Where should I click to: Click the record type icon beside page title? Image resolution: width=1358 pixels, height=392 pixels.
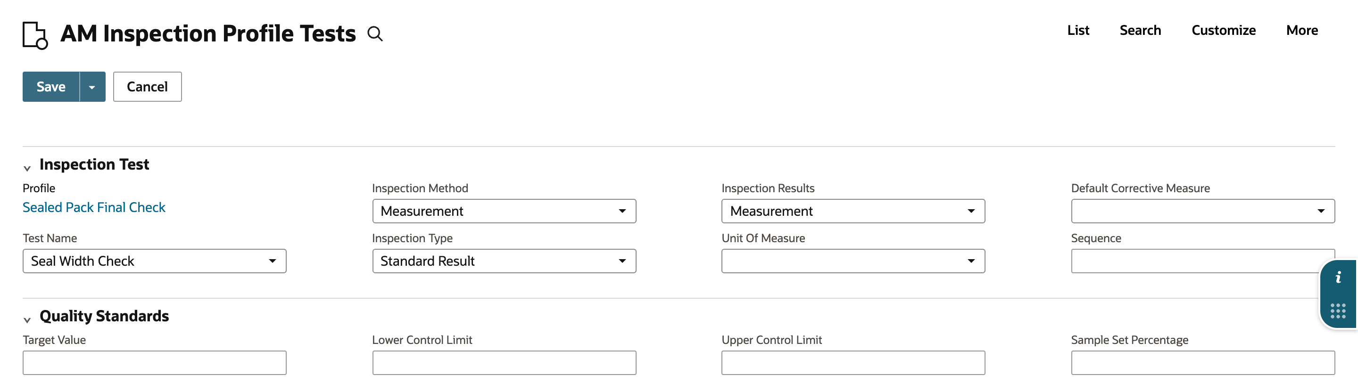35,35
